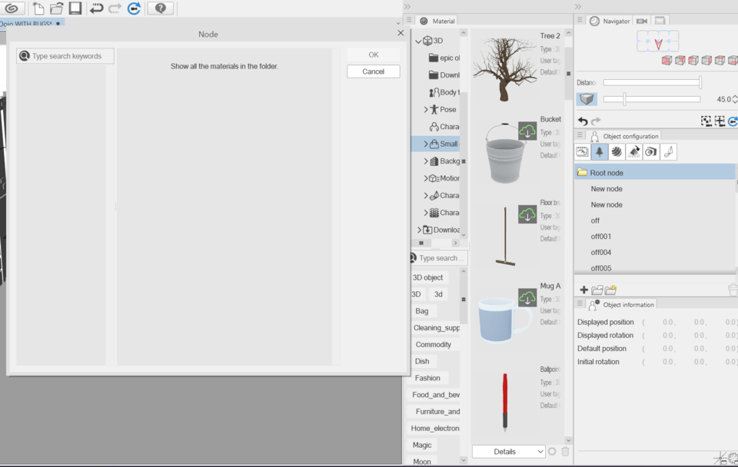The image size is (738, 467).
Task: Open the Material panel hamburger menu
Action: (409, 20)
